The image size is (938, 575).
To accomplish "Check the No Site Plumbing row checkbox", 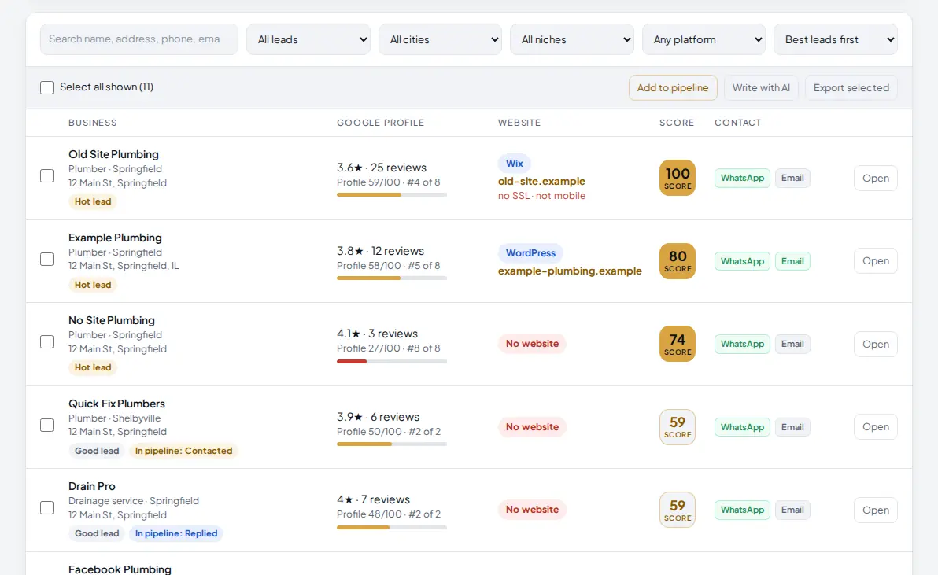I will point(46,342).
